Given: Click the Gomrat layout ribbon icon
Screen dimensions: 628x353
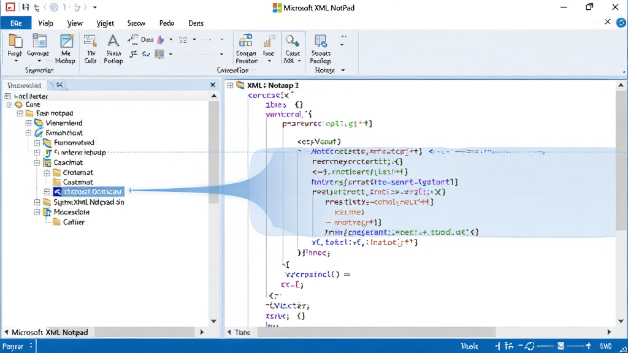Looking at the screenshot, I should (39, 41).
